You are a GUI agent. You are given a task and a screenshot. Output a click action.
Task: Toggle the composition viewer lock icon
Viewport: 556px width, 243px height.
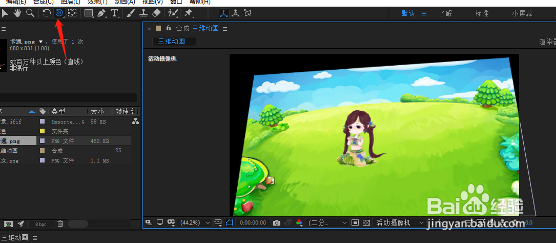(x=169, y=28)
